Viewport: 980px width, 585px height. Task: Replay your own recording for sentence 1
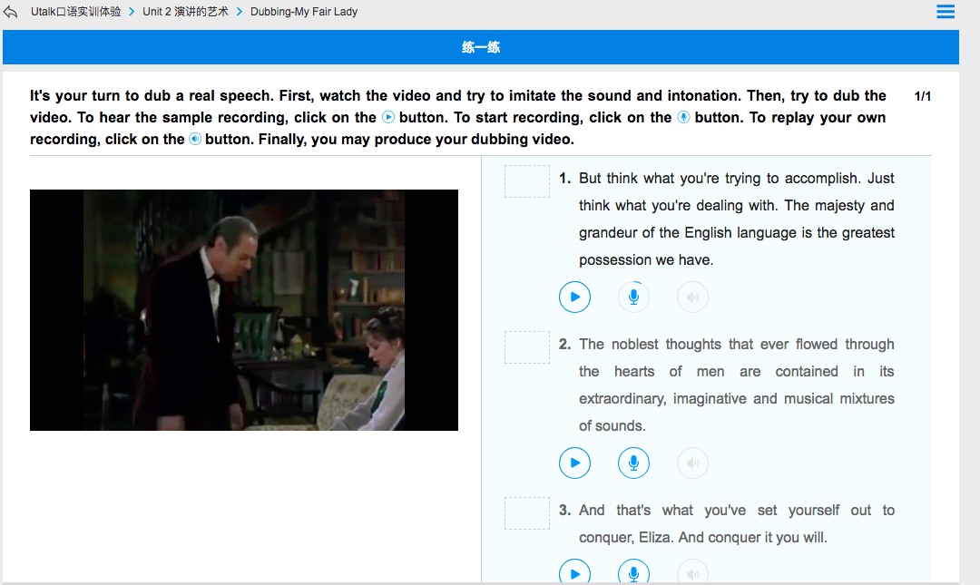click(692, 297)
